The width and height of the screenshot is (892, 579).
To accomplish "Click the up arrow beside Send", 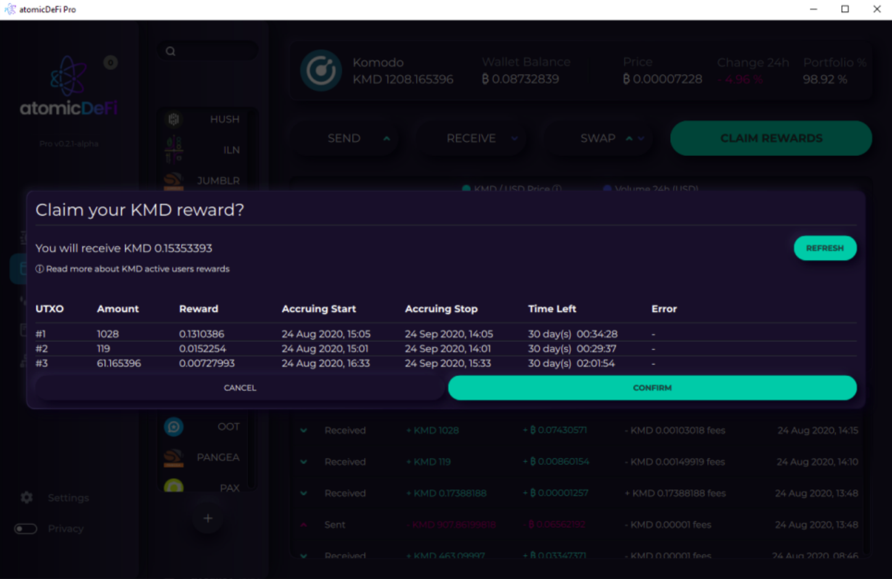I will point(387,138).
